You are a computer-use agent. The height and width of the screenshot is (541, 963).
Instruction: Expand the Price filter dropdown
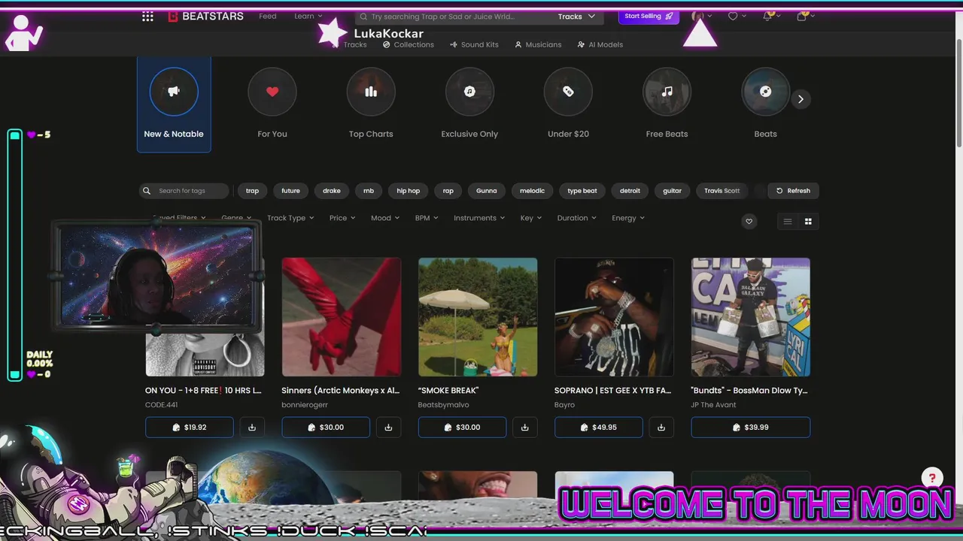(x=342, y=218)
